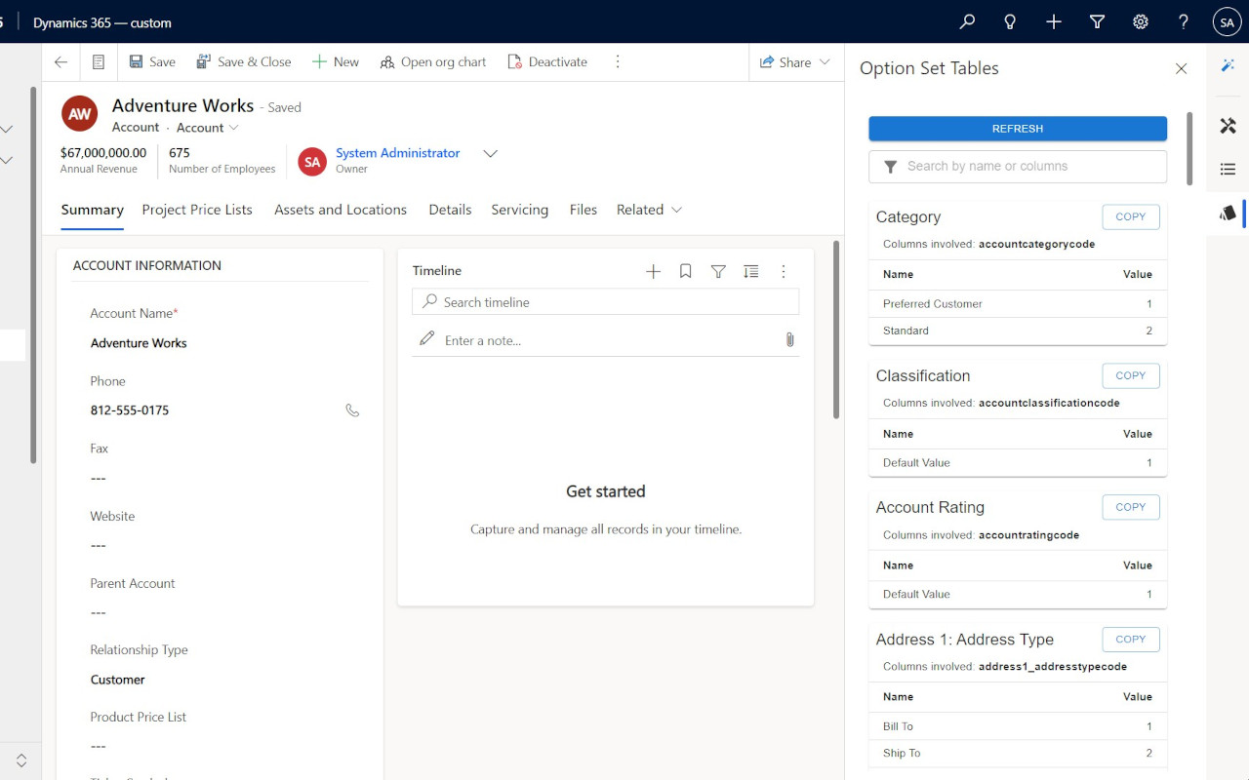Copy the Classification option set
Screen dimensions: 1249x780
tap(1131, 375)
